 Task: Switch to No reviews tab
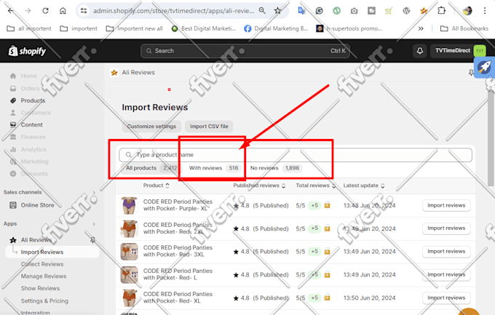[274, 168]
